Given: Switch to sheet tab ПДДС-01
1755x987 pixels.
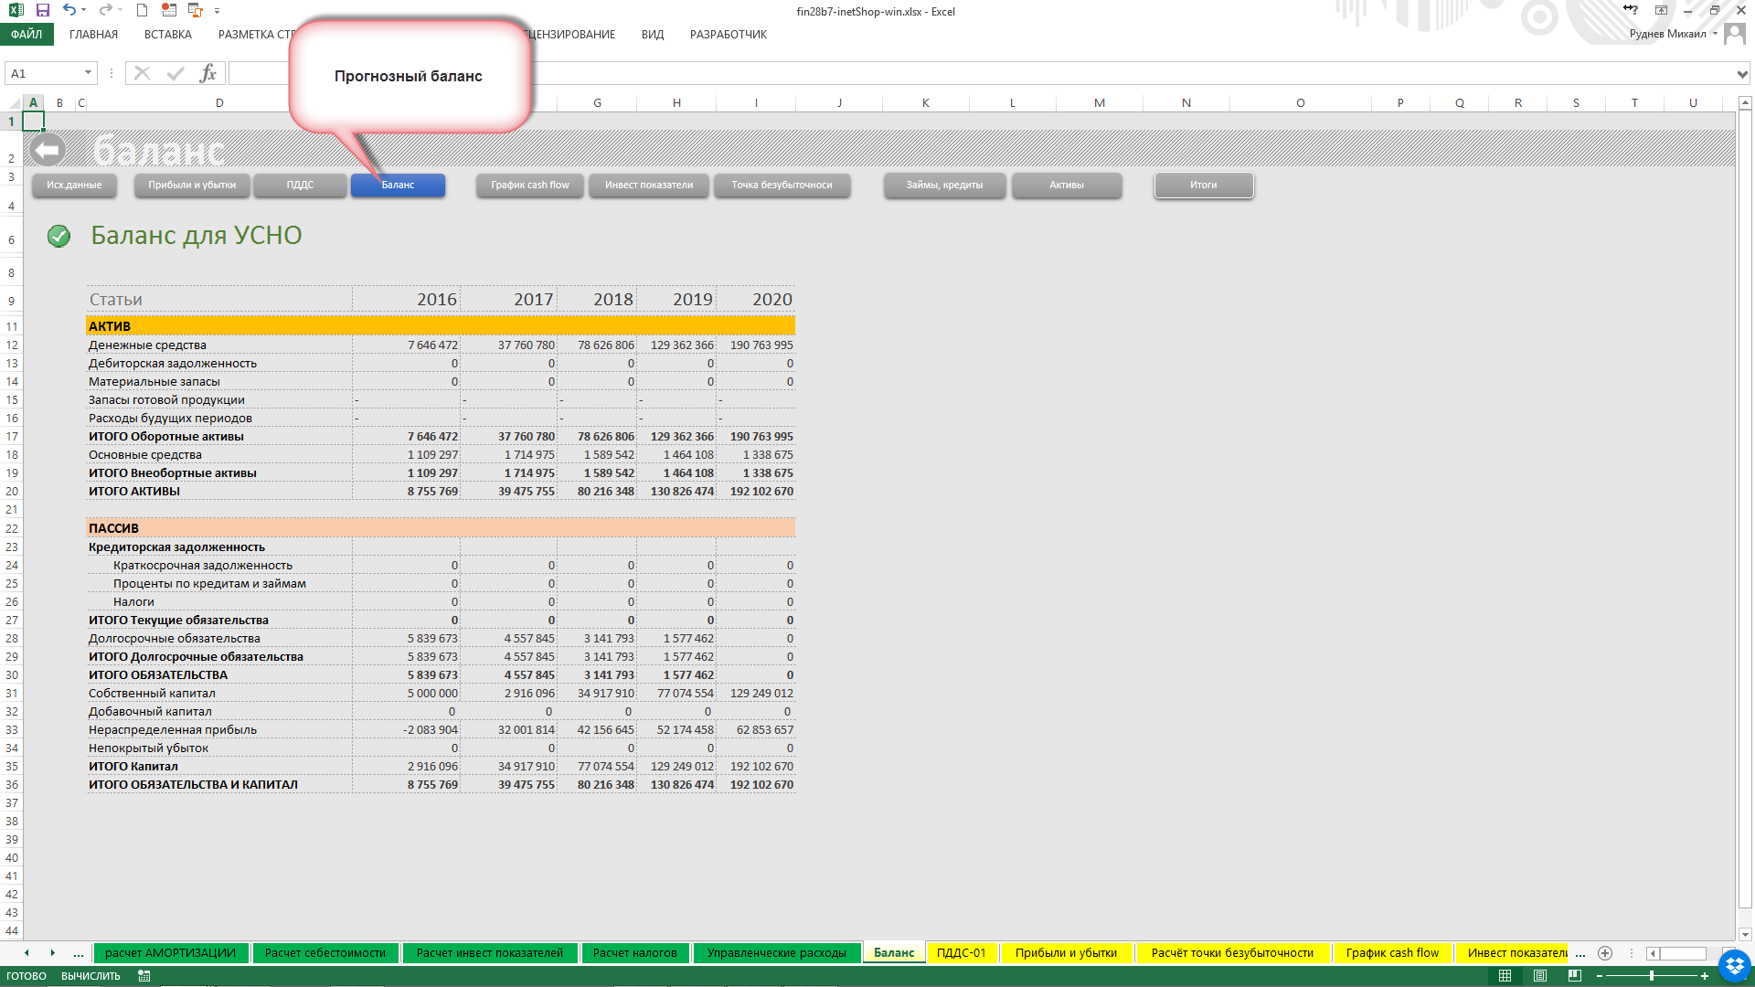Looking at the screenshot, I should 961,952.
